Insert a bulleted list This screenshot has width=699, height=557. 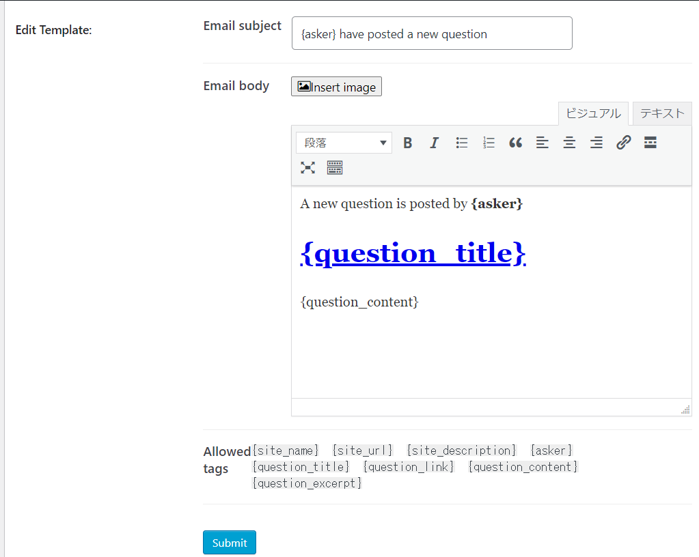(x=462, y=143)
